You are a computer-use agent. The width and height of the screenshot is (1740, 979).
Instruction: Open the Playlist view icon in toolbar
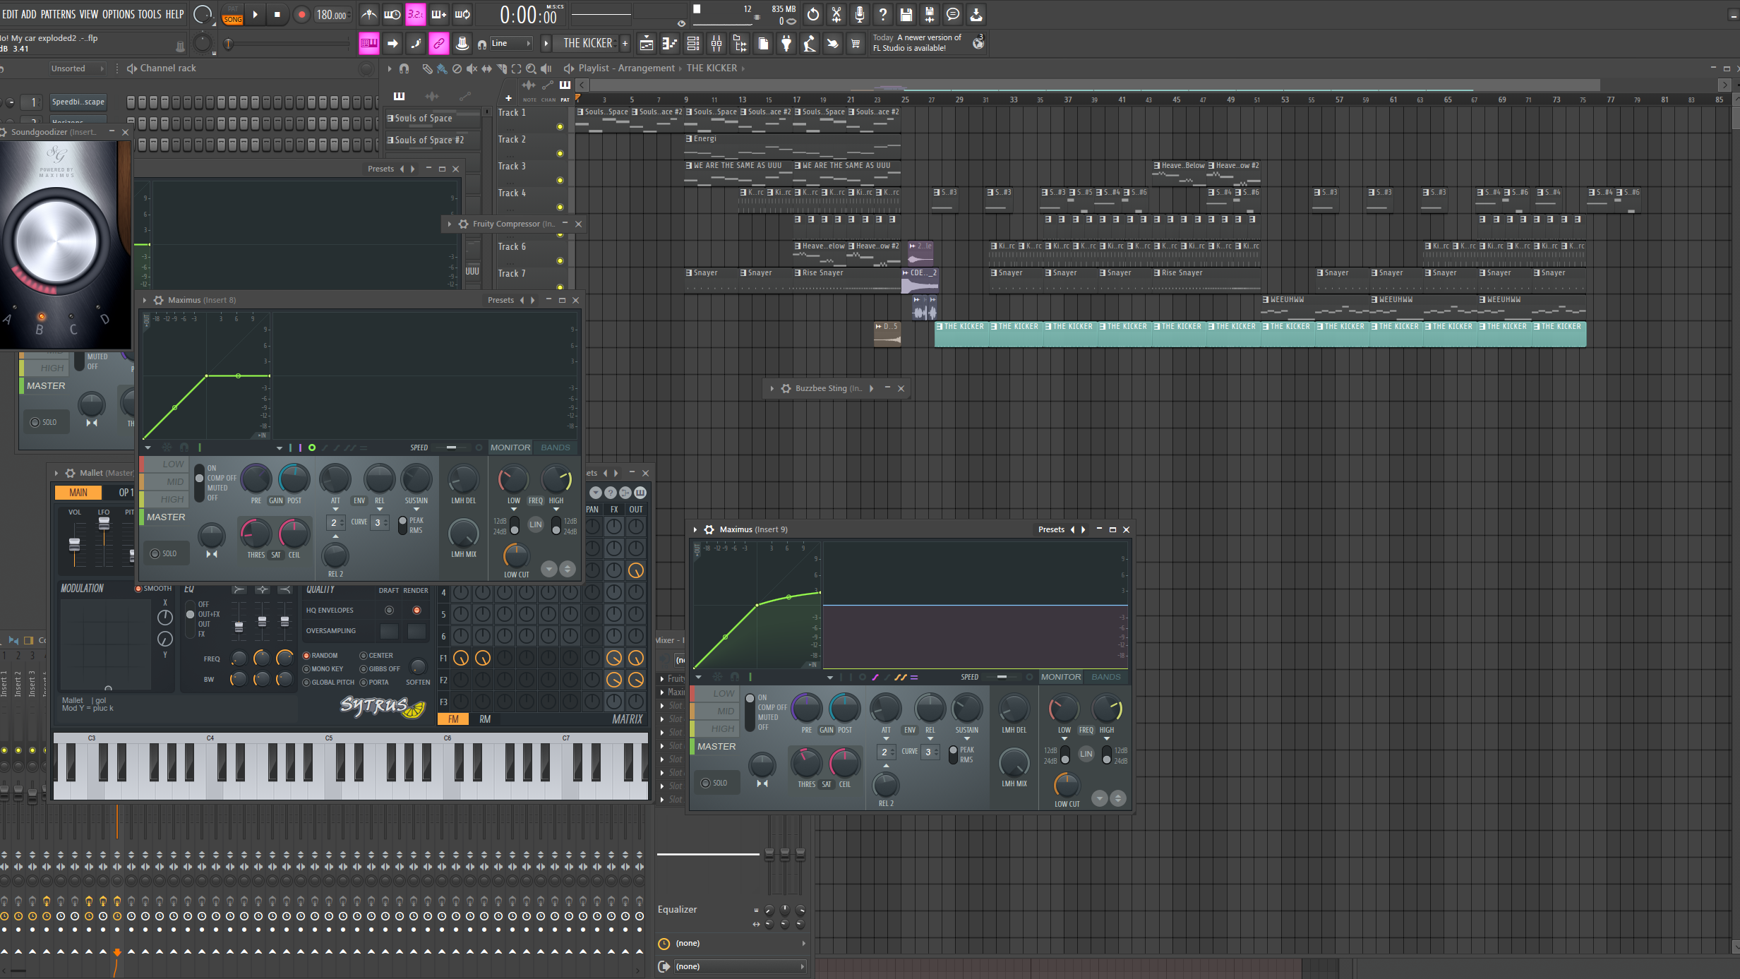click(x=646, y=44)
